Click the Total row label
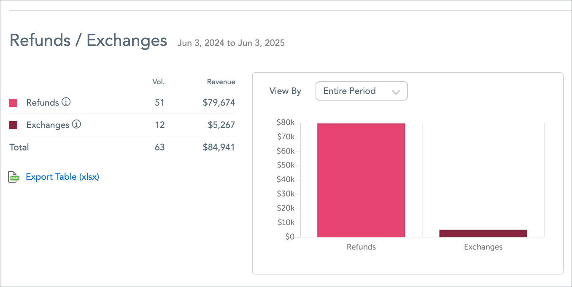Viewport: 572px width, 287px height. click(x=19, y=147)
